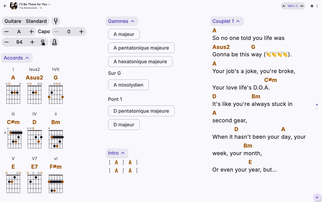This screenshot has width=322, height=202.
Task: Toggle the metronome
Action: point(54,42)
